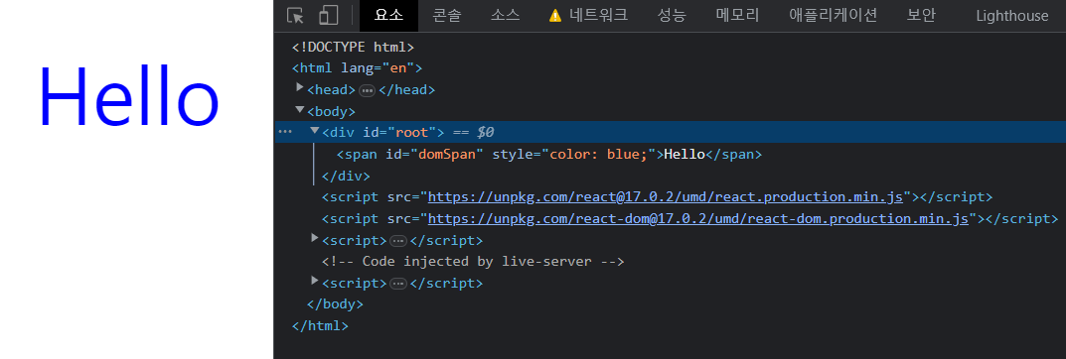Image resolution: width=1066 pixels, height=359 pixels.
Task: Switch to the 애플리케이션 tab
Action: pos(833,16)
